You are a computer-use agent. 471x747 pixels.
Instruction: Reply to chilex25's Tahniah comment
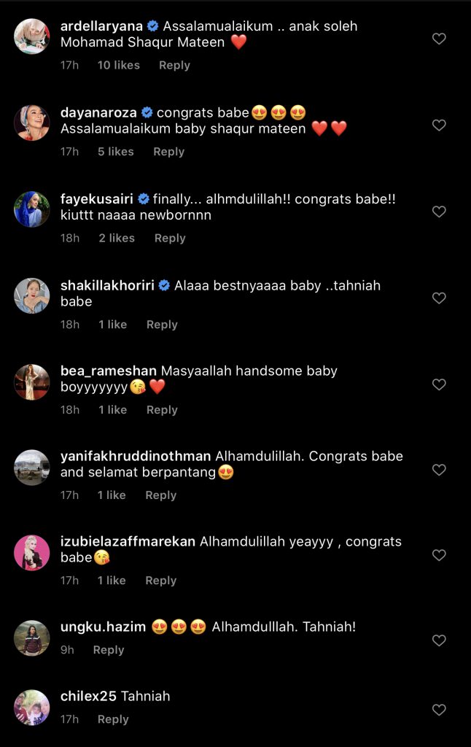113,719
